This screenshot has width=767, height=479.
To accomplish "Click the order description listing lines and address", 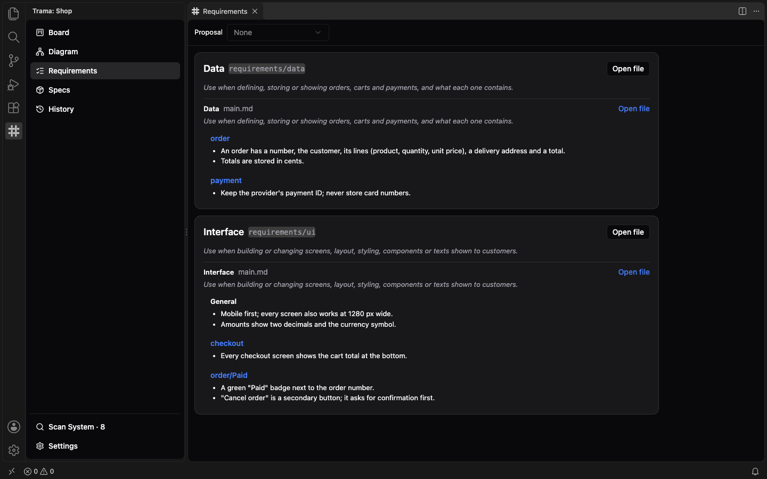I will point(393,151).
